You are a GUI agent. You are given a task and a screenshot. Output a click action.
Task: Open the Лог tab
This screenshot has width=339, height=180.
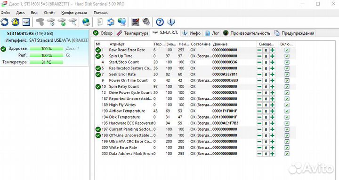[212, 33]
